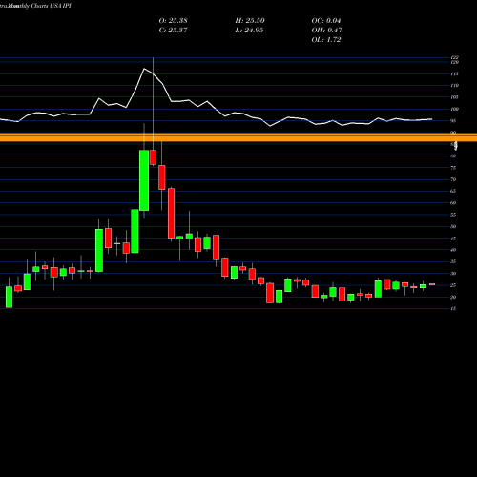Click the 'OC: 0.04' readout
Viewport: 477px width, 477px height.
point(326,21)
